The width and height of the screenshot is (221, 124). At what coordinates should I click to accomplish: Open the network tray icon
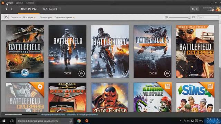point(192,121)
